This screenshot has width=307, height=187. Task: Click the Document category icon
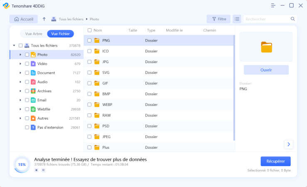click(x=33, y=73)
